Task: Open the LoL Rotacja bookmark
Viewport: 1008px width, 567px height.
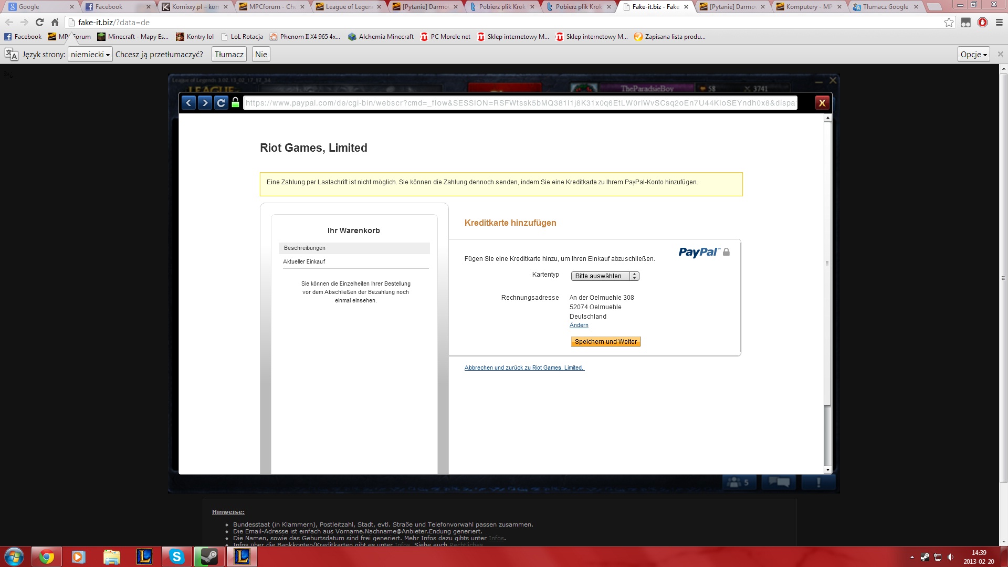Action: [241, 37]
